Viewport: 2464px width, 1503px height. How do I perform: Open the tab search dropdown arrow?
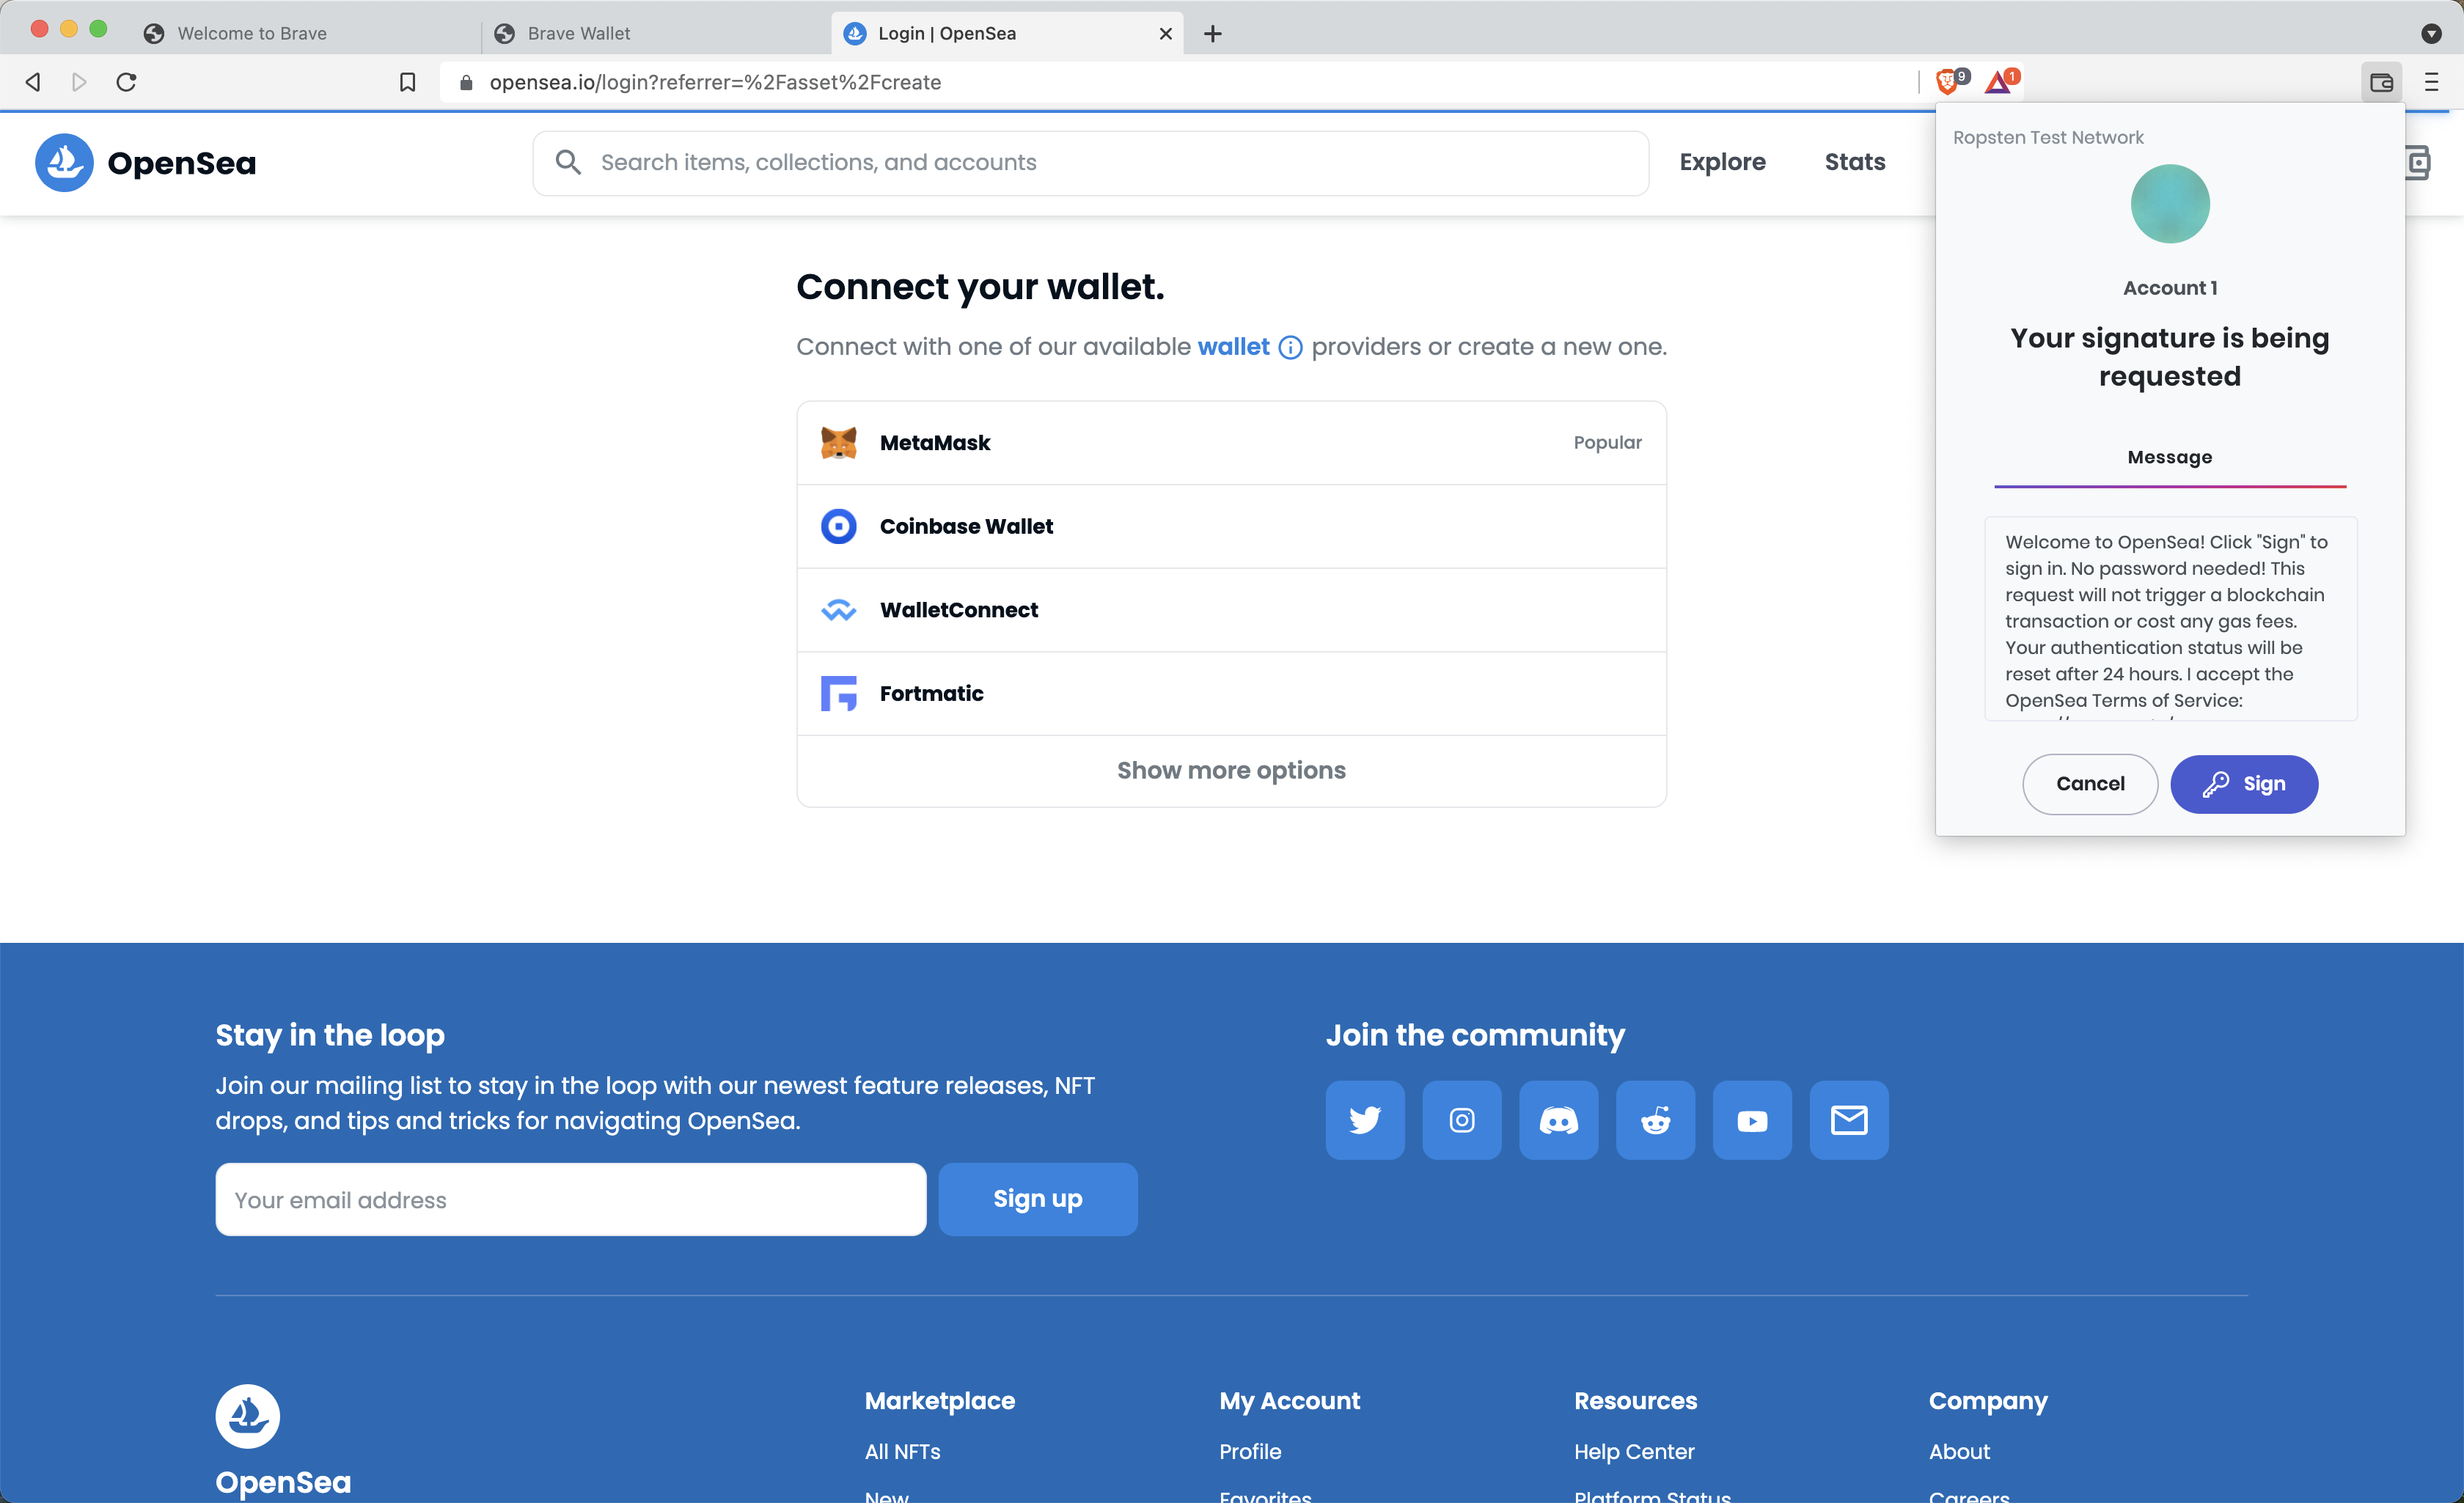tap(2431, 33)
